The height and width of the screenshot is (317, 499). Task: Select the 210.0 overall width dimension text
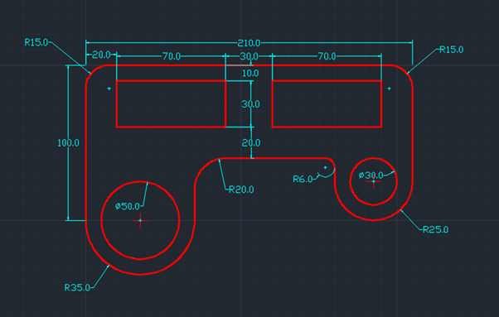[x=249, y=43]
